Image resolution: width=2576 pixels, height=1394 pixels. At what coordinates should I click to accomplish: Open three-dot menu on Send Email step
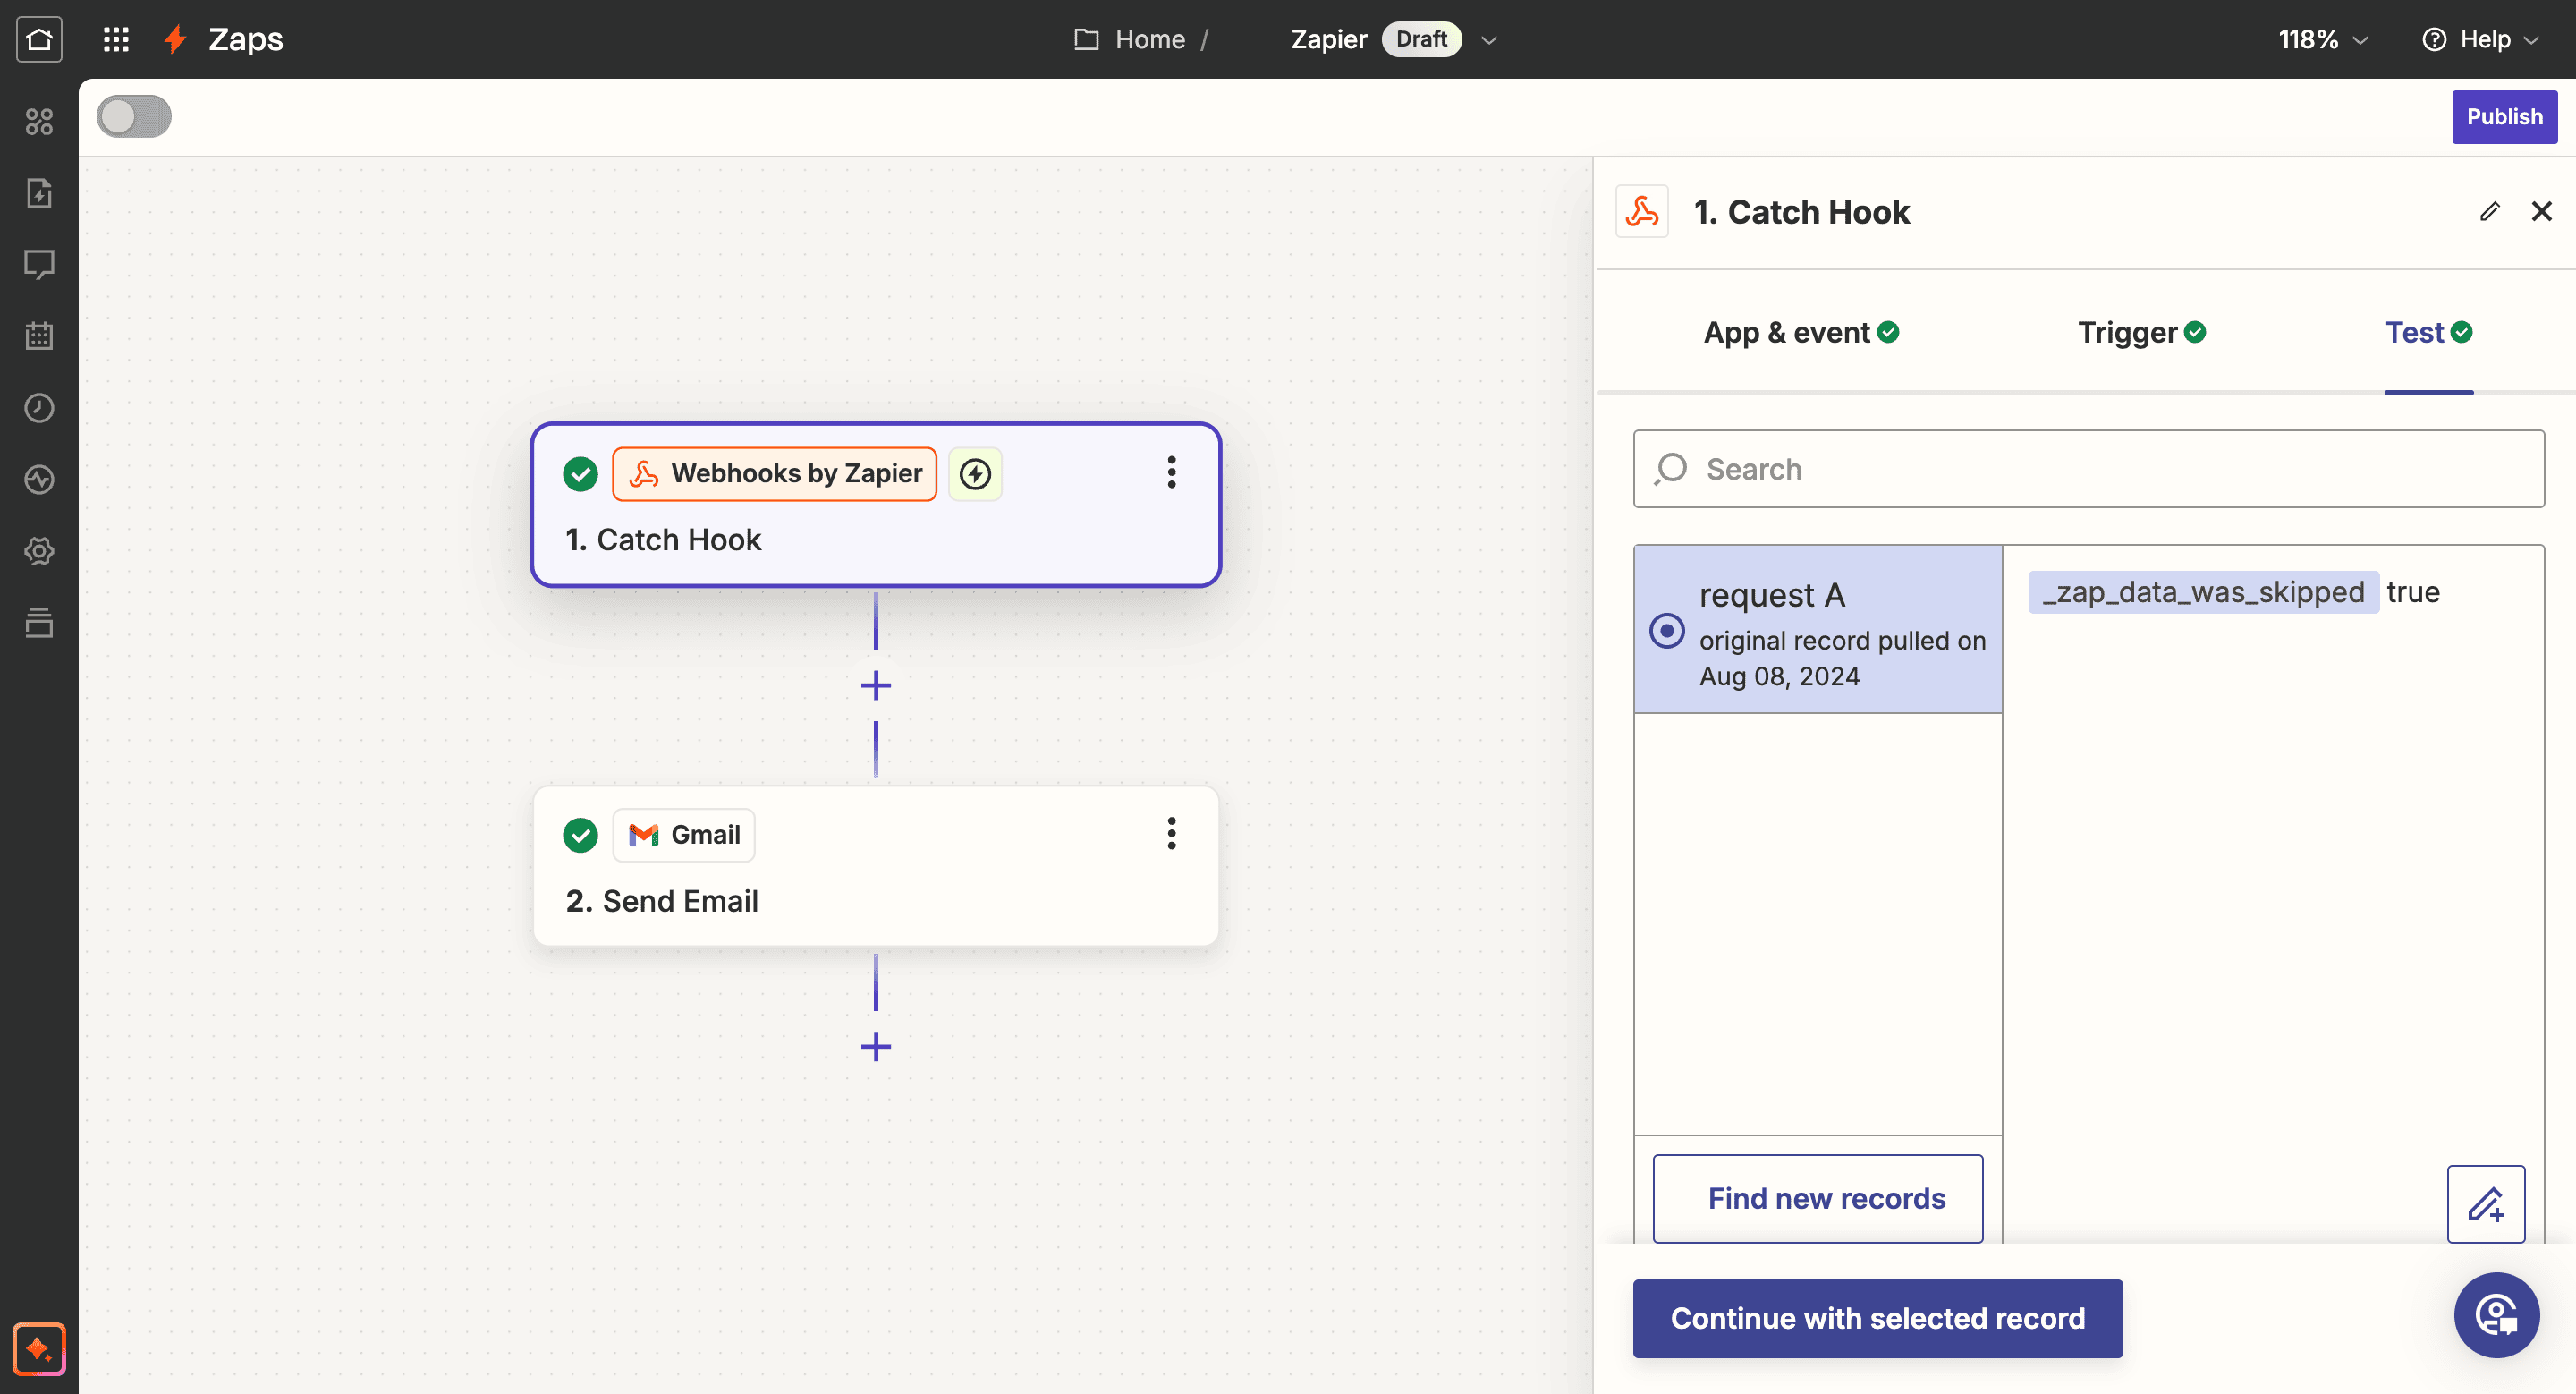[1171, 833]
